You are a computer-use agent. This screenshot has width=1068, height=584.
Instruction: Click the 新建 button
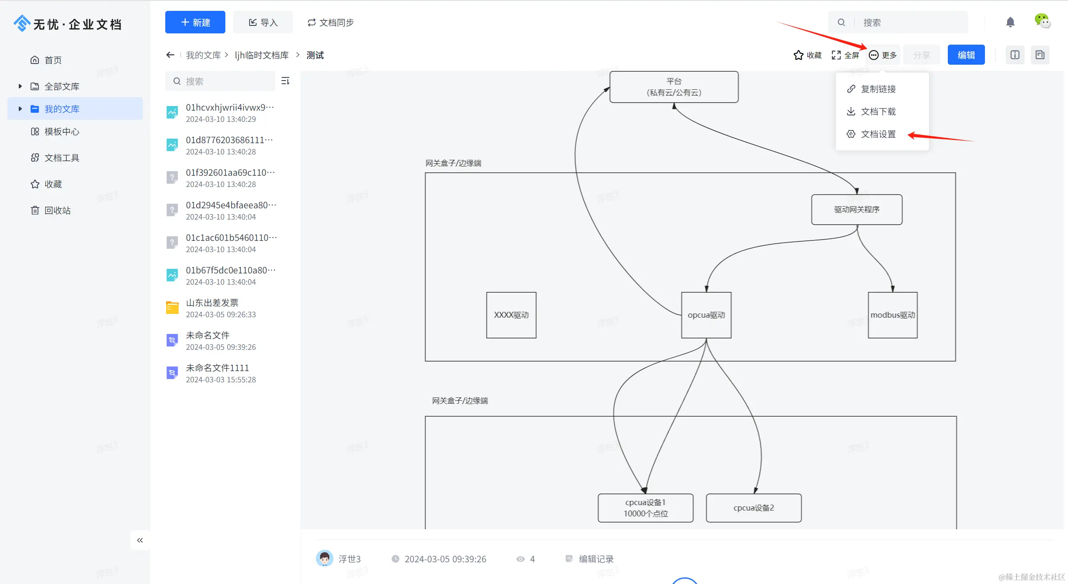coord(195,23)
